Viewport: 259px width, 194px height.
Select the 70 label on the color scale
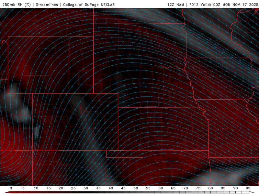coord(186,188)
